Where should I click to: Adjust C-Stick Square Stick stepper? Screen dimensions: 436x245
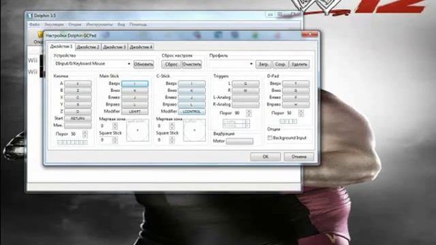click(172, 140)
